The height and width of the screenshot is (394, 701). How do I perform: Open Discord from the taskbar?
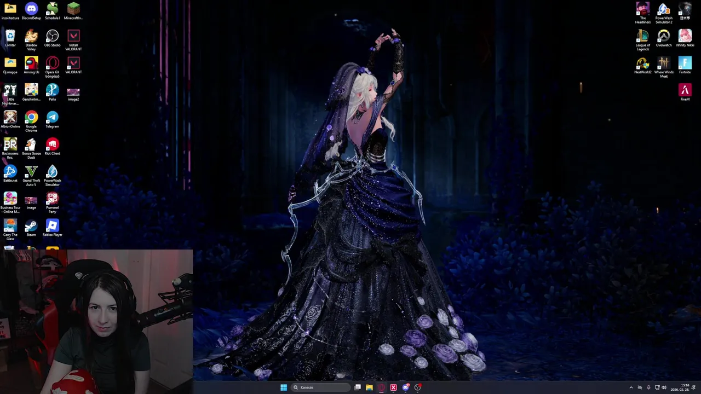405,387
